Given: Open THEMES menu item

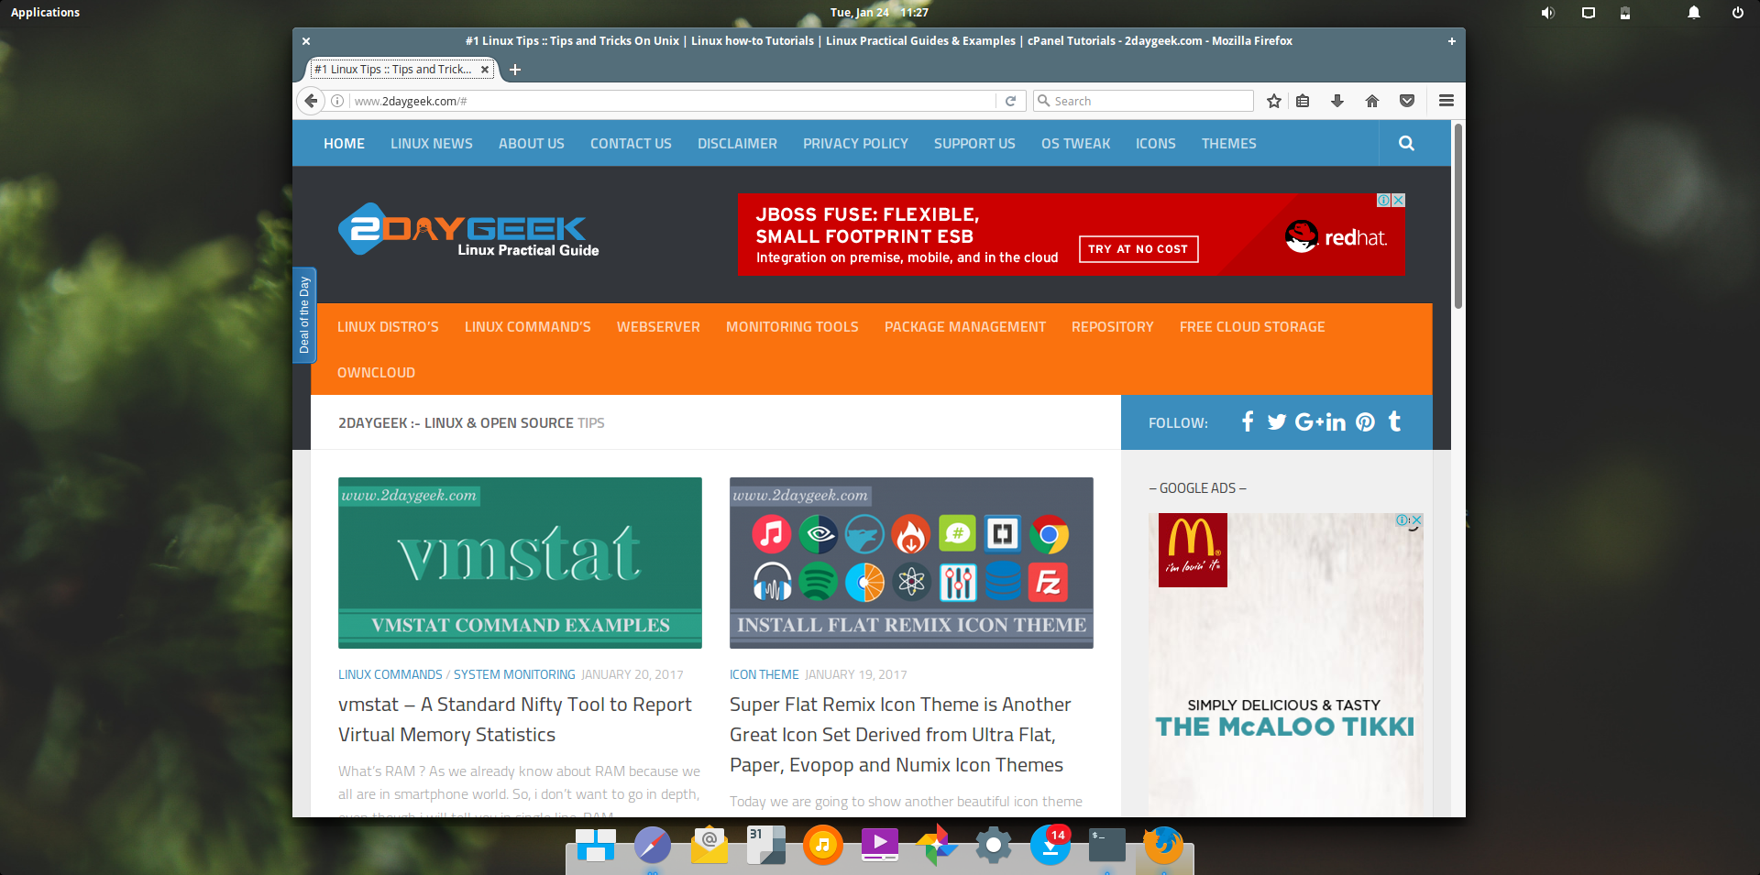Looking at the screenshot, I should (x=1228, y=144).
